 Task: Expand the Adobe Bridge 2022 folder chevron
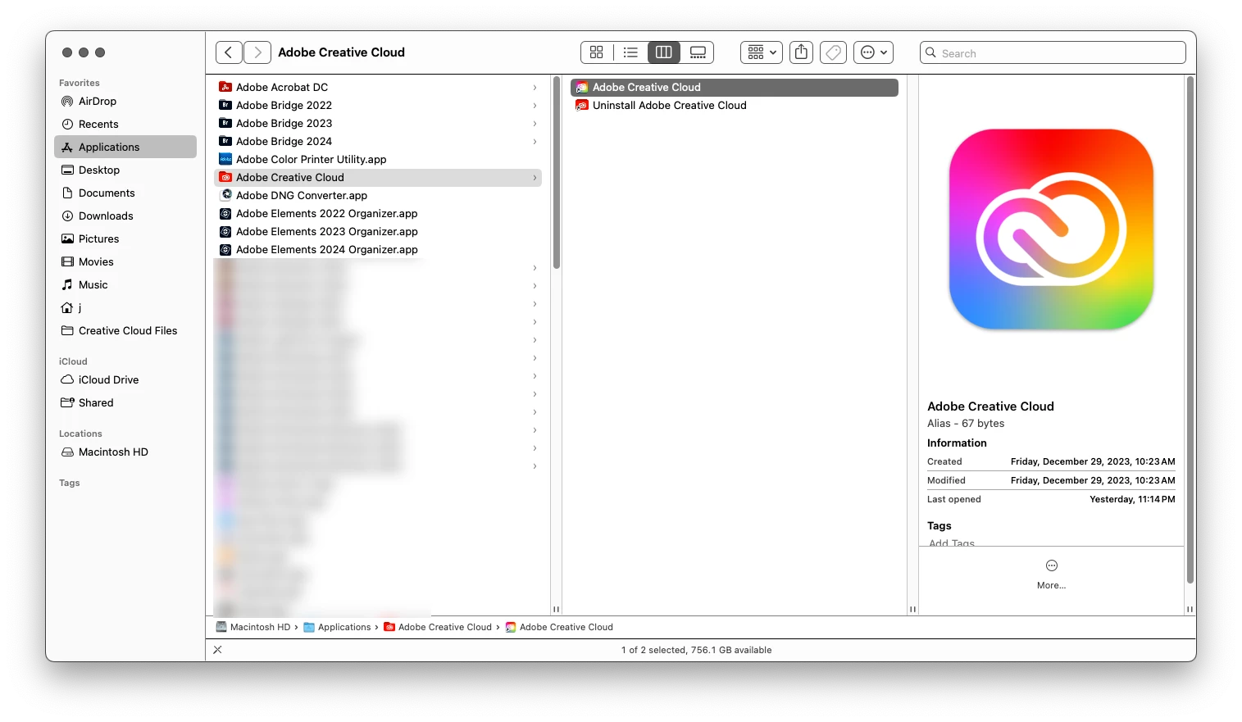pyautogui.click(x=535, y=106)
